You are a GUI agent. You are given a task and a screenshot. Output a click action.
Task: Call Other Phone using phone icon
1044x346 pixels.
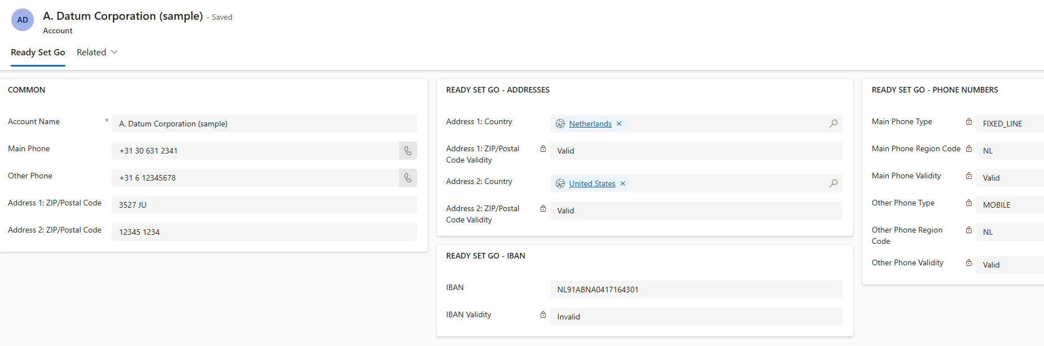[408, 178]
